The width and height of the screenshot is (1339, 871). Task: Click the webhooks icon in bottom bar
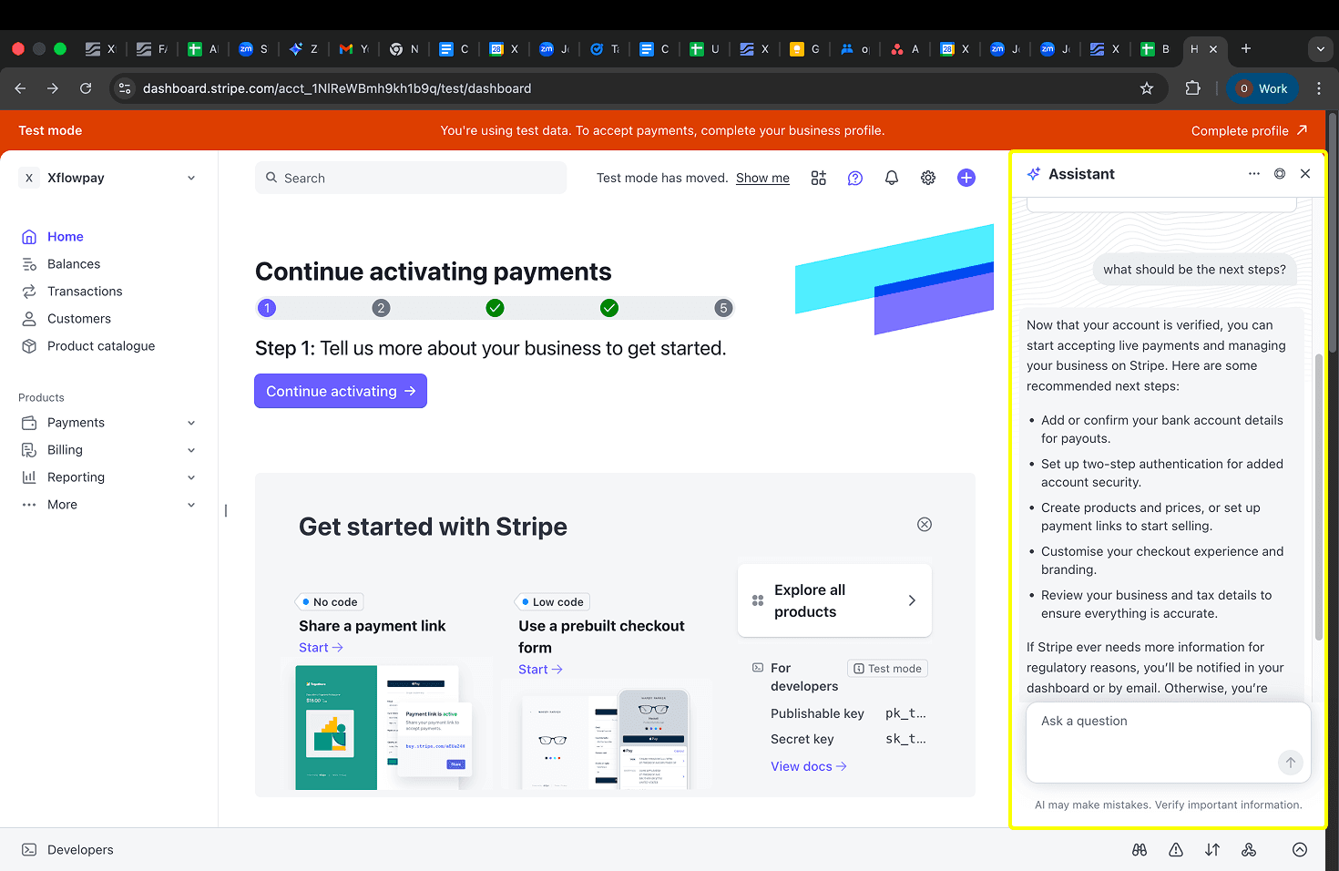[x=1249, y=850]
